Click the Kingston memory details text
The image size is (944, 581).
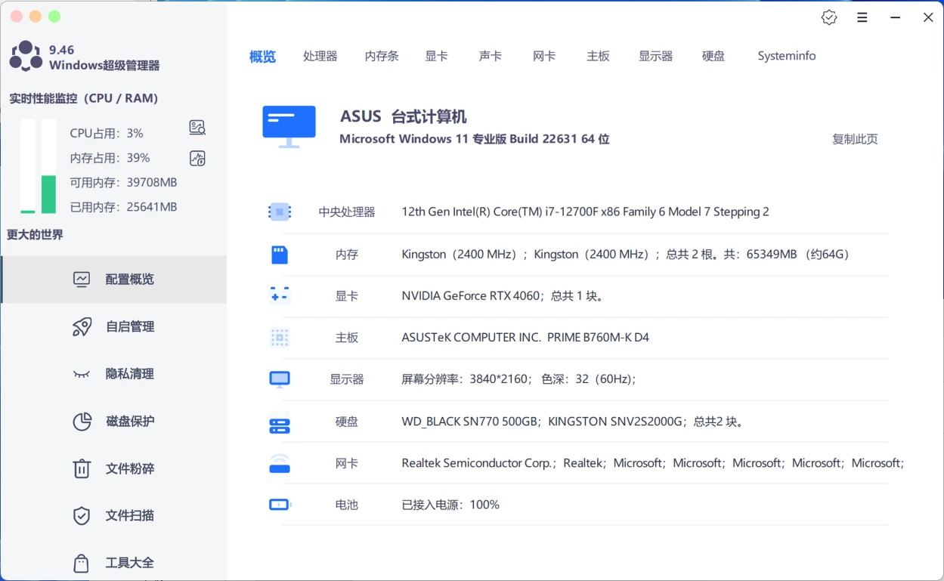pyautogui.click(x=626, y=255)
